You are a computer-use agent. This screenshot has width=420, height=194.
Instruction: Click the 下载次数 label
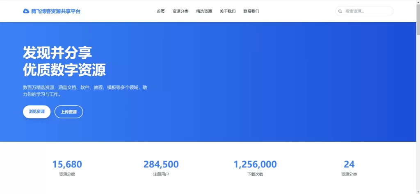(255, 174)
